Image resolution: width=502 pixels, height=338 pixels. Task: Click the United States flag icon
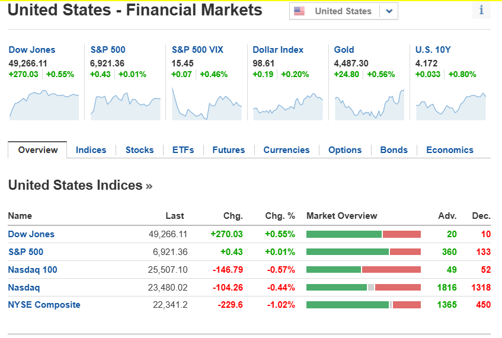[x=299, y=11]
